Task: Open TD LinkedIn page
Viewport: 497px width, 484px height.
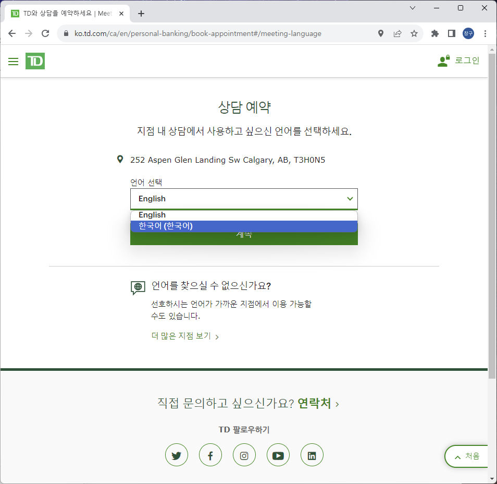Action: coord(312,455)
